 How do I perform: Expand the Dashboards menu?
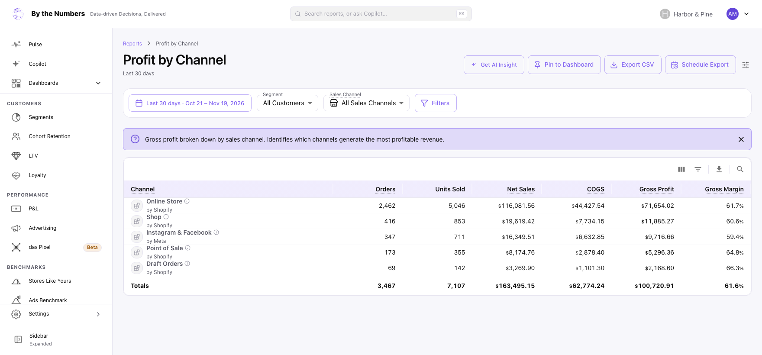pyautogui.click(x=56, y=83)
